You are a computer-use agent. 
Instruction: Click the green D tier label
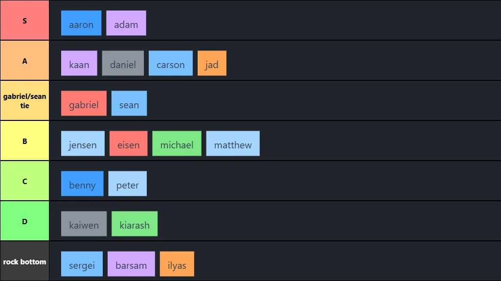click(x=24, y=221)
